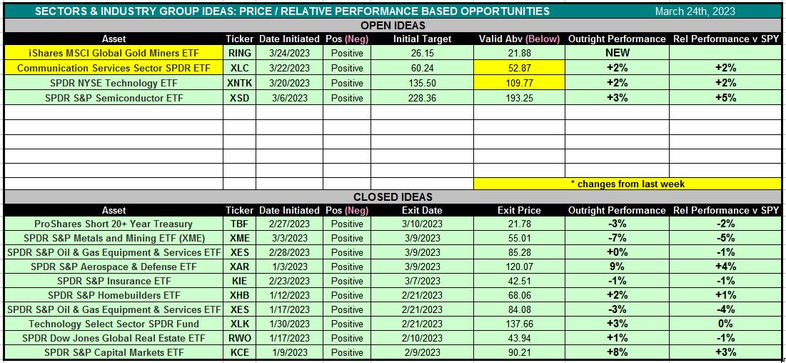Select the yellow-highlighted 109.77 cell
Image resolution: width=786 pixels, height=363 pixels.
(x=519, y=83)
